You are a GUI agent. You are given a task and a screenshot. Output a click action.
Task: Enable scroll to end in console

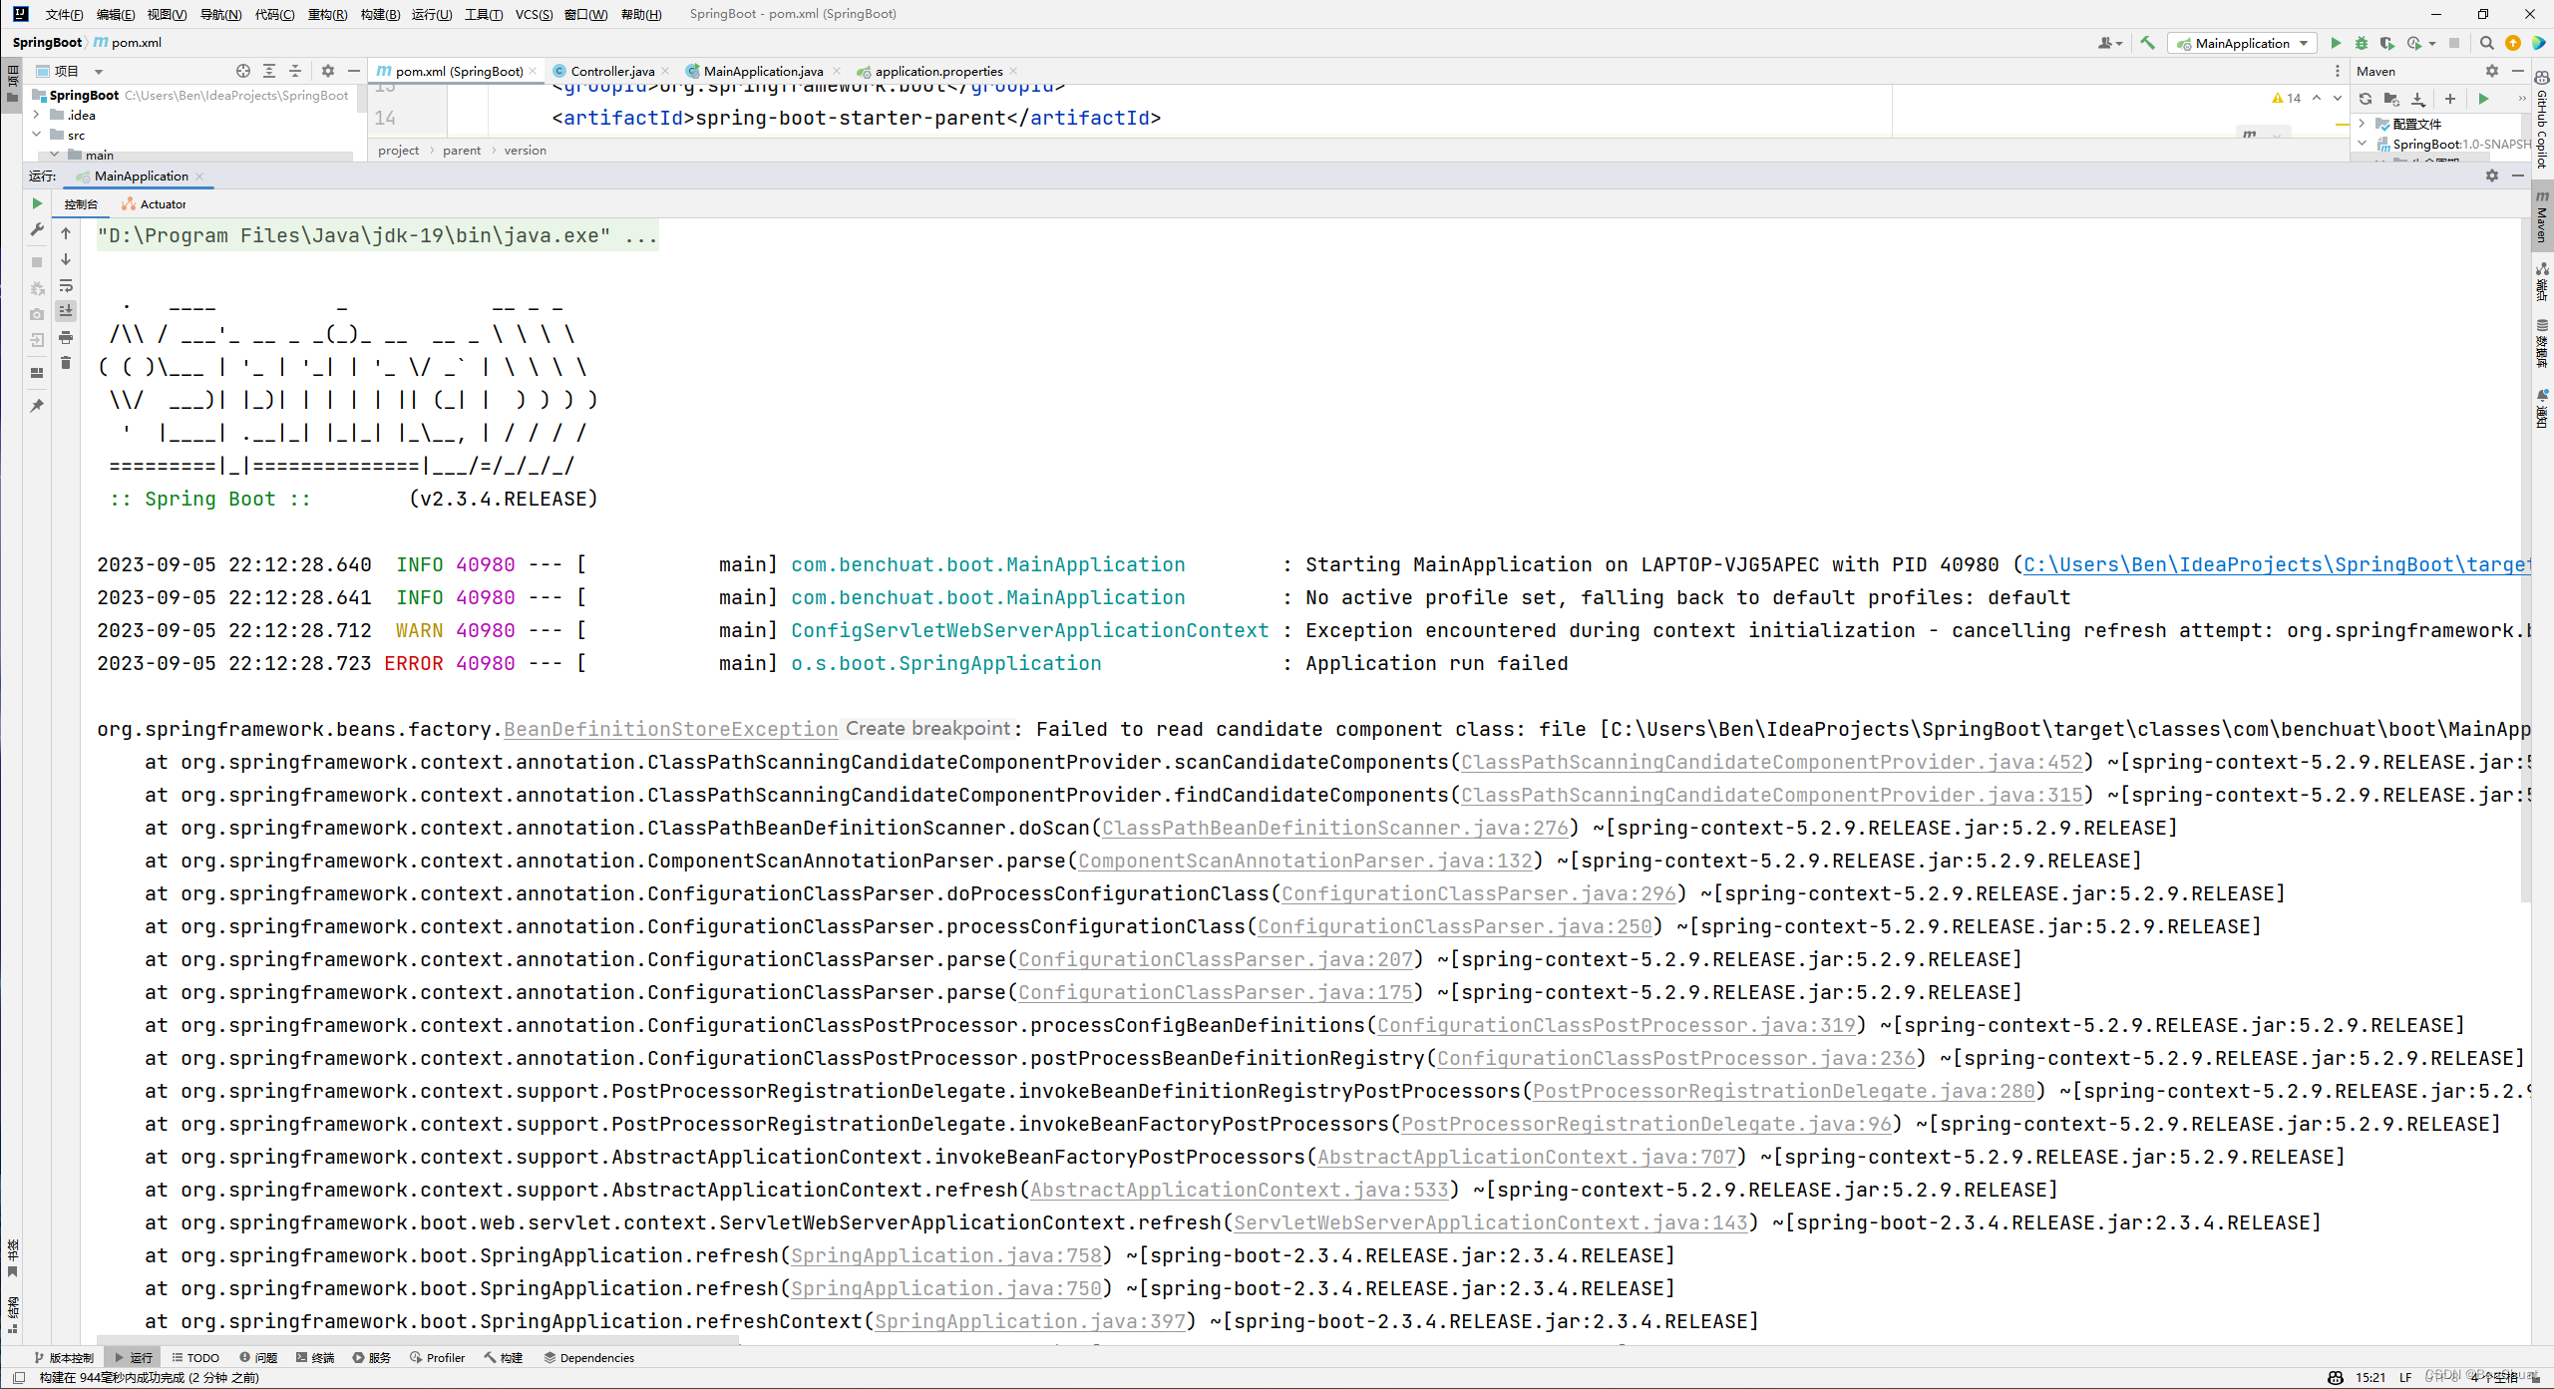coord(66,311)
